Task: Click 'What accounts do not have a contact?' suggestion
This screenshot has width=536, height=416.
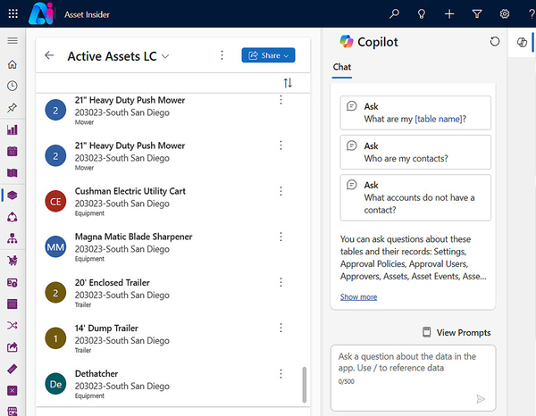Action: [415, 197]
